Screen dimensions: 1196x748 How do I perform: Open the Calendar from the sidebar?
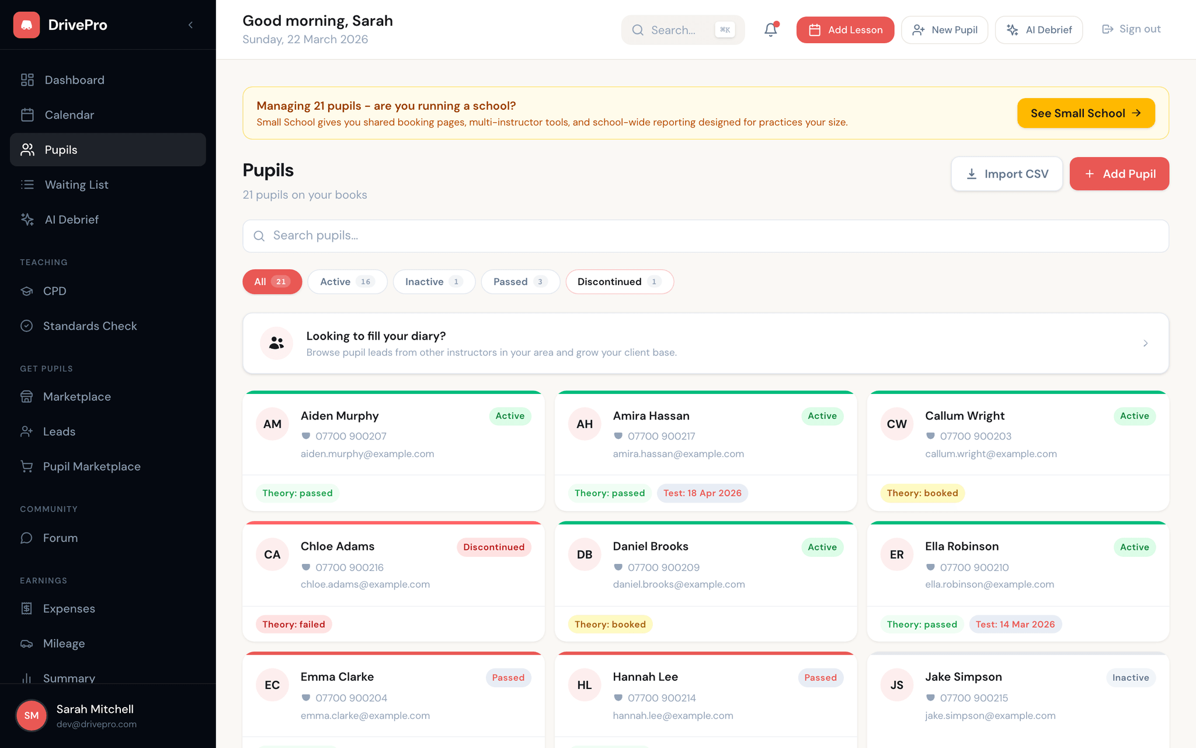[x=69, y=115]
